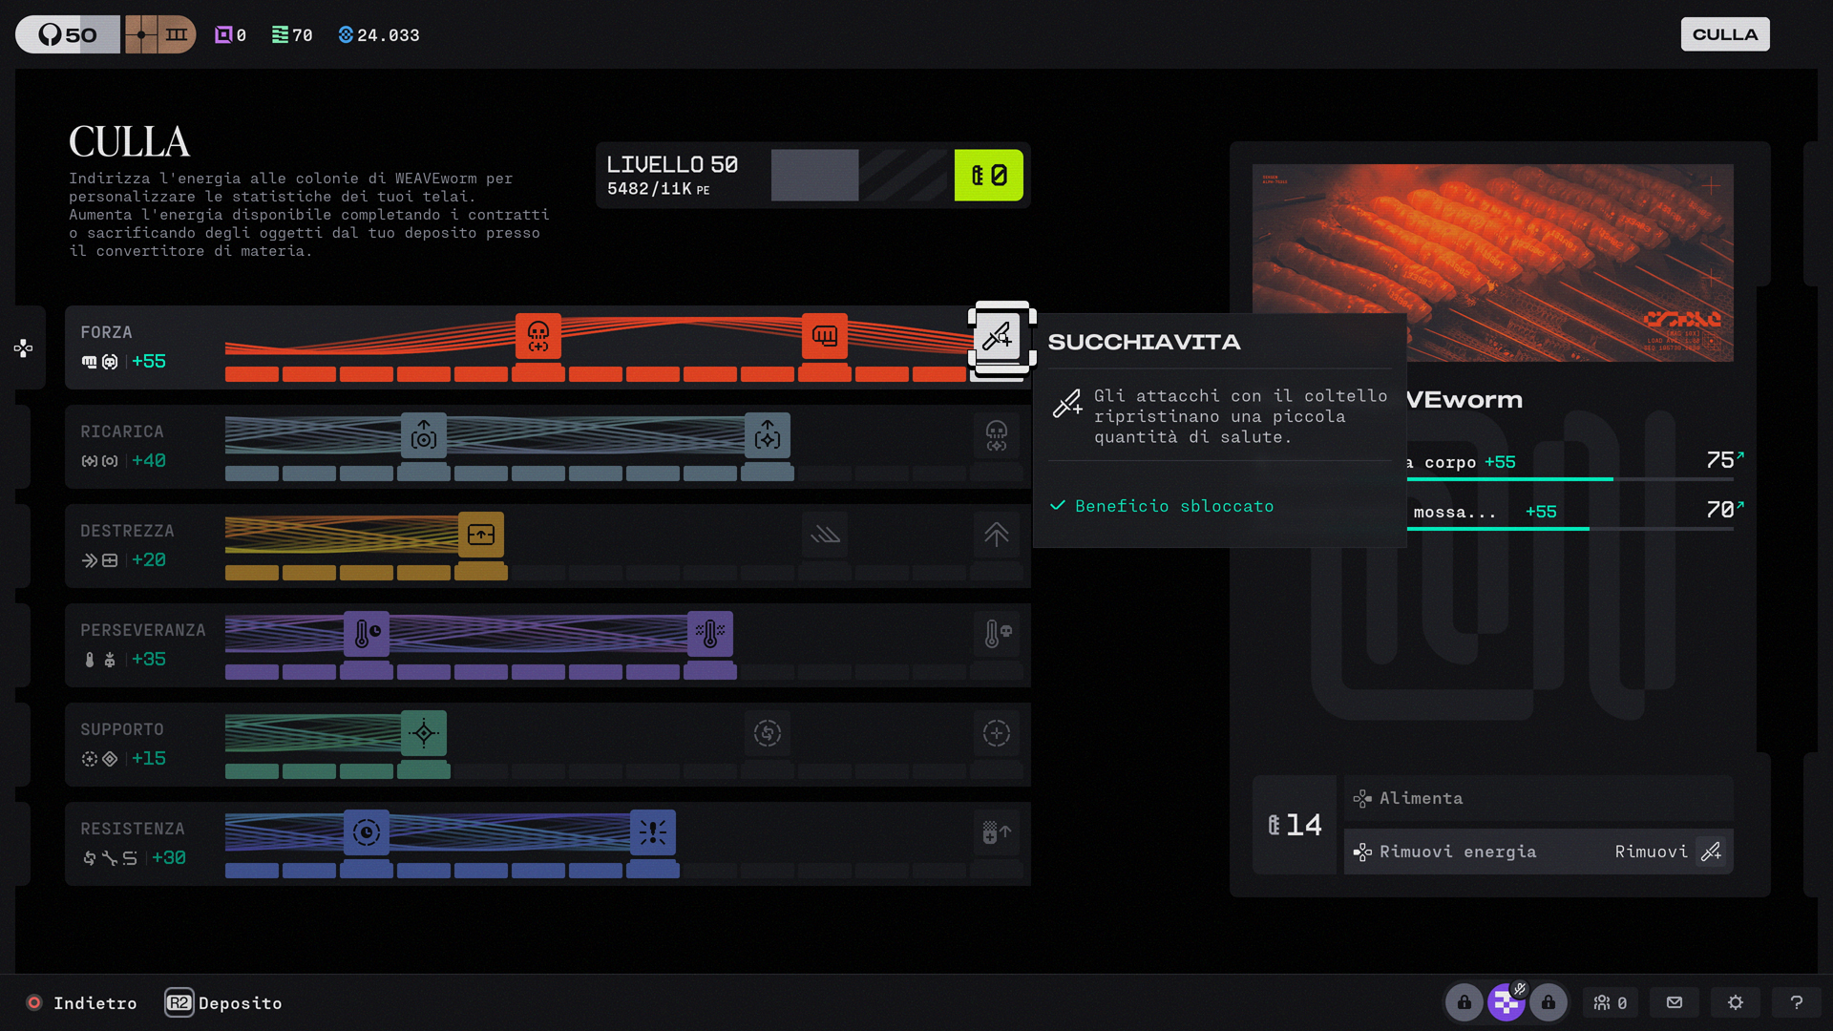This screenshot has height=1031, width=1833.
Task: Click the first thermometer perk in Perseveranza
Action: [367, 634]
